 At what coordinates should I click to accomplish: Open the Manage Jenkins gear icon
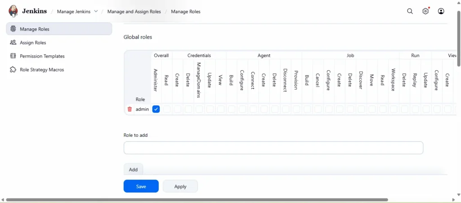click(425, 11)
